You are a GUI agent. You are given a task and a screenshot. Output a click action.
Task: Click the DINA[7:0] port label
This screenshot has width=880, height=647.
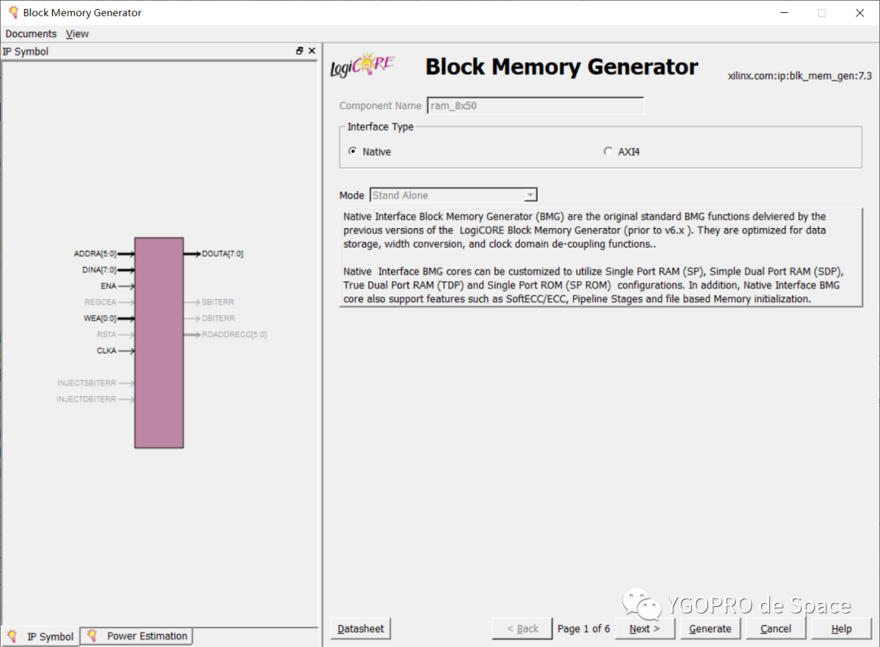click(99, 270)
